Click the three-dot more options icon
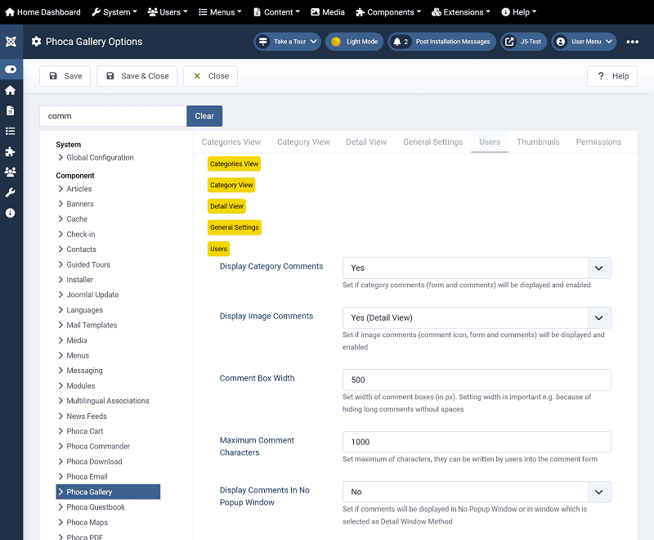Viewport: 654px width, 540px height. pyautogui.click(x=633, y=42)
